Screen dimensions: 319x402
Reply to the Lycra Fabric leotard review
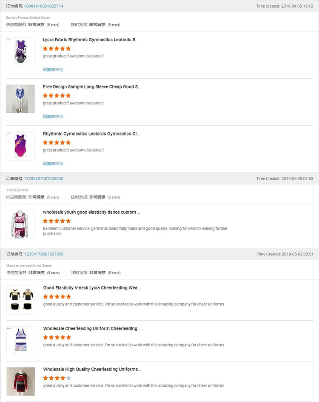[53, 69]
